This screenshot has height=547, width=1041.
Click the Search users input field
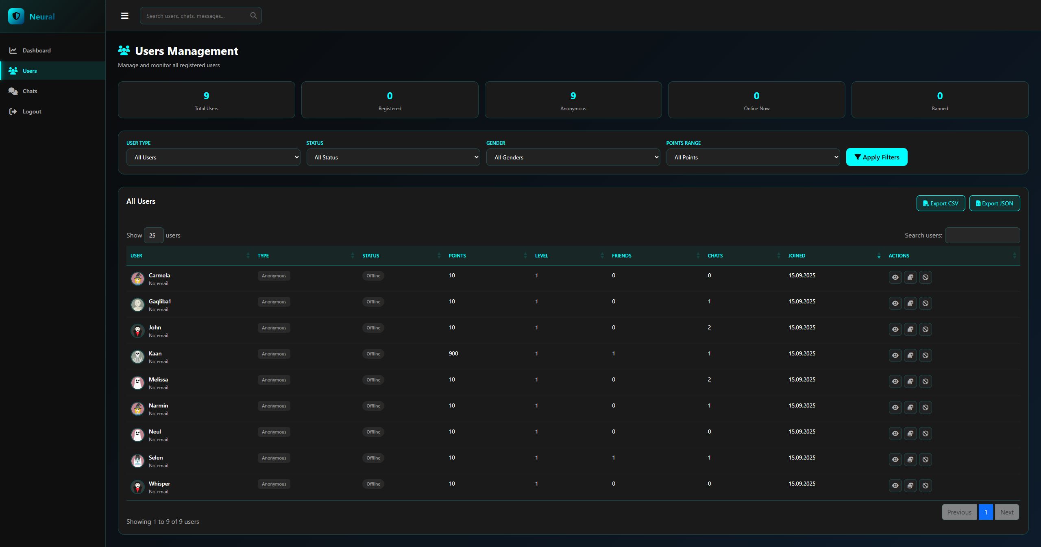point(982,235)
